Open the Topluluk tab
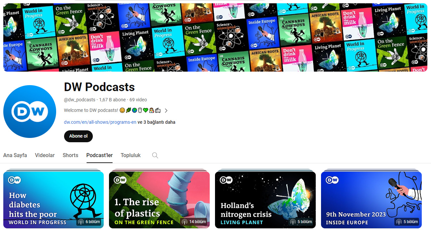 [131, 155]
